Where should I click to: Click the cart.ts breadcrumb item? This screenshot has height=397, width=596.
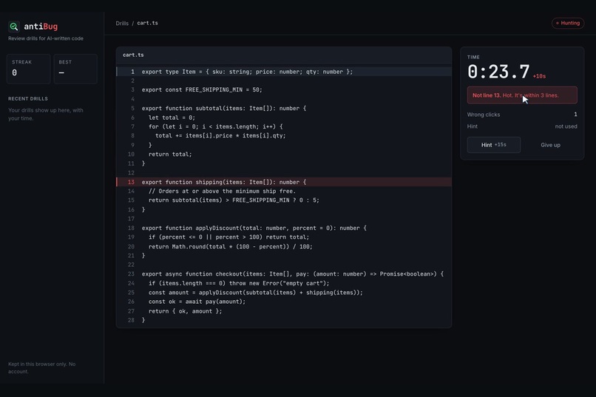pyautogui.click(x=147, y=23)
